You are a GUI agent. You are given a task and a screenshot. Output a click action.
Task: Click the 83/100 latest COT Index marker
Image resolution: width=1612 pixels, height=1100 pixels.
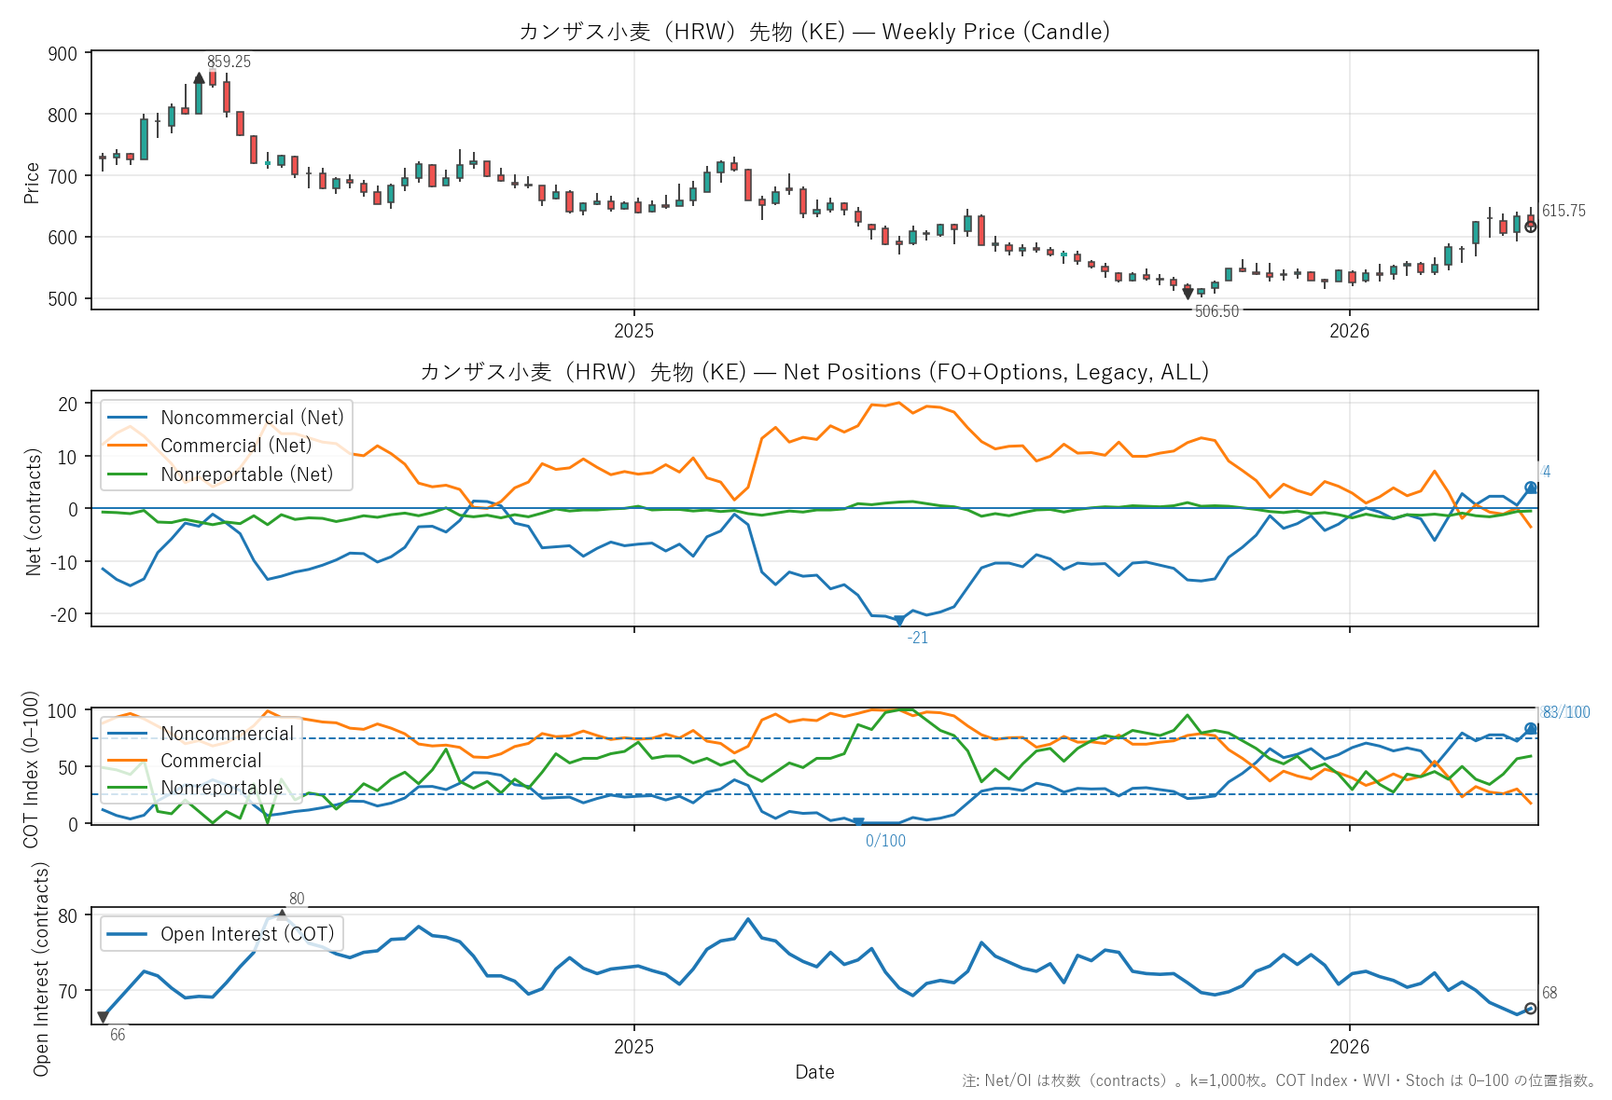(x=1530, y=729)
